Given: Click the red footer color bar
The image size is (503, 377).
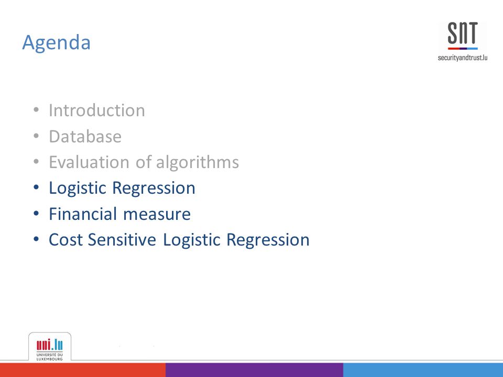Looking at the screenshot, I should pyautogui.click(x=83, y=370).
